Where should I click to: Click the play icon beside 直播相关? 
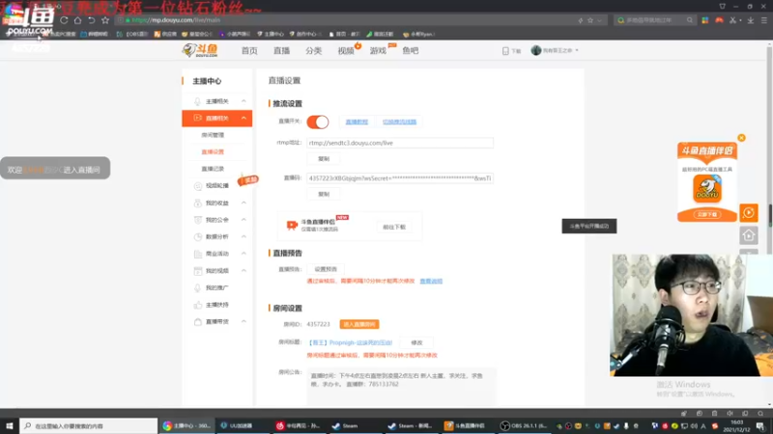coord(197,118)
